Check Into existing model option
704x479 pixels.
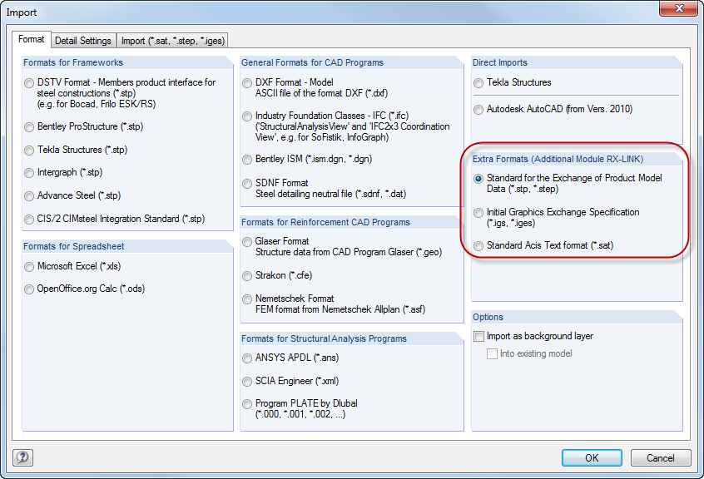point(492,353)
